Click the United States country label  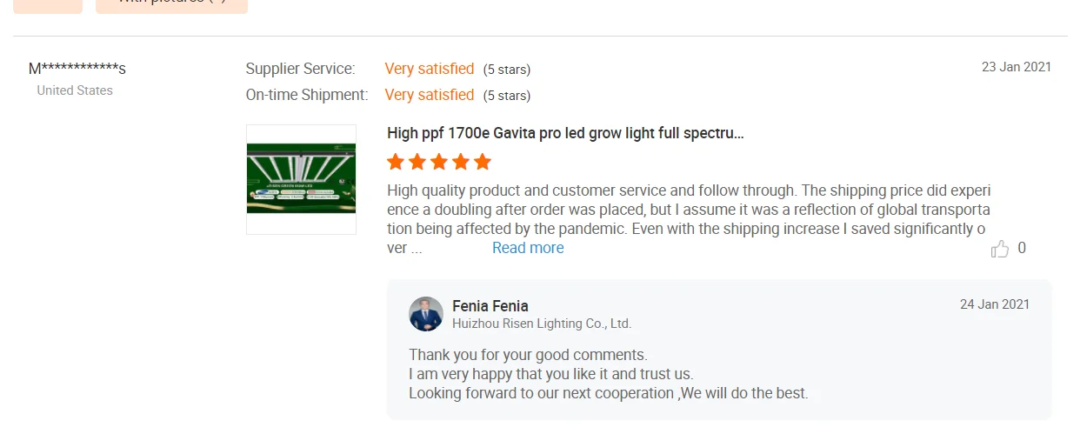(75, 90)
